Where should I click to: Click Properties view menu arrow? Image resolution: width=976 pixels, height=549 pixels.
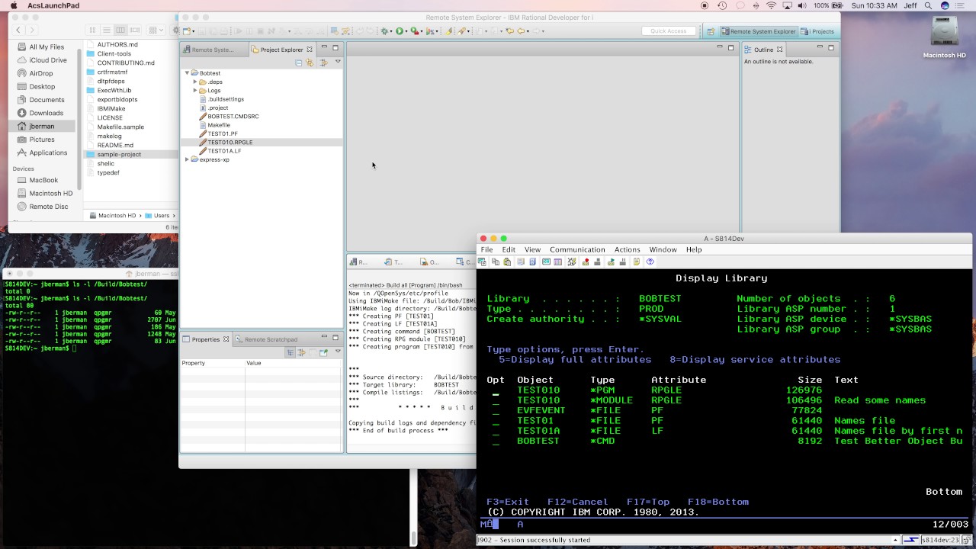point(338,352)
